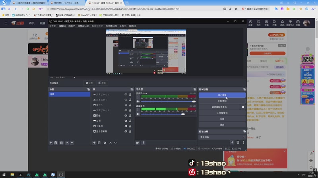Viewport: 318px width, 178px height.
Task: Open Douyu download icon in header
Action: (x=266, y=23)
